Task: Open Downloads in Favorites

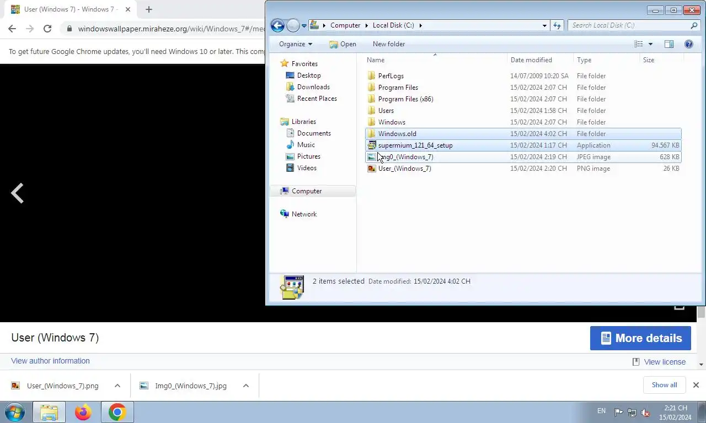Action: (x=313, y=87)
